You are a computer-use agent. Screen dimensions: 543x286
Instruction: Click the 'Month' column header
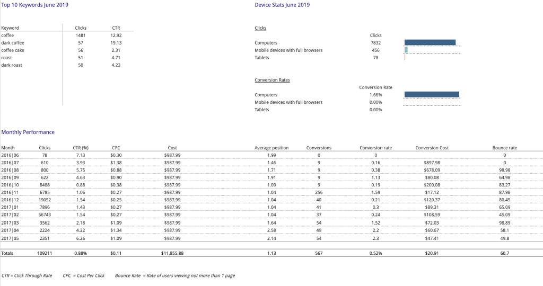(7, 148)
